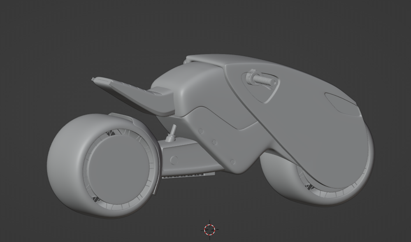The width and height of the screenshot is (411, 242).
Task: Select the handlebar grip on the fairing
Action: [x=264, y=80]
